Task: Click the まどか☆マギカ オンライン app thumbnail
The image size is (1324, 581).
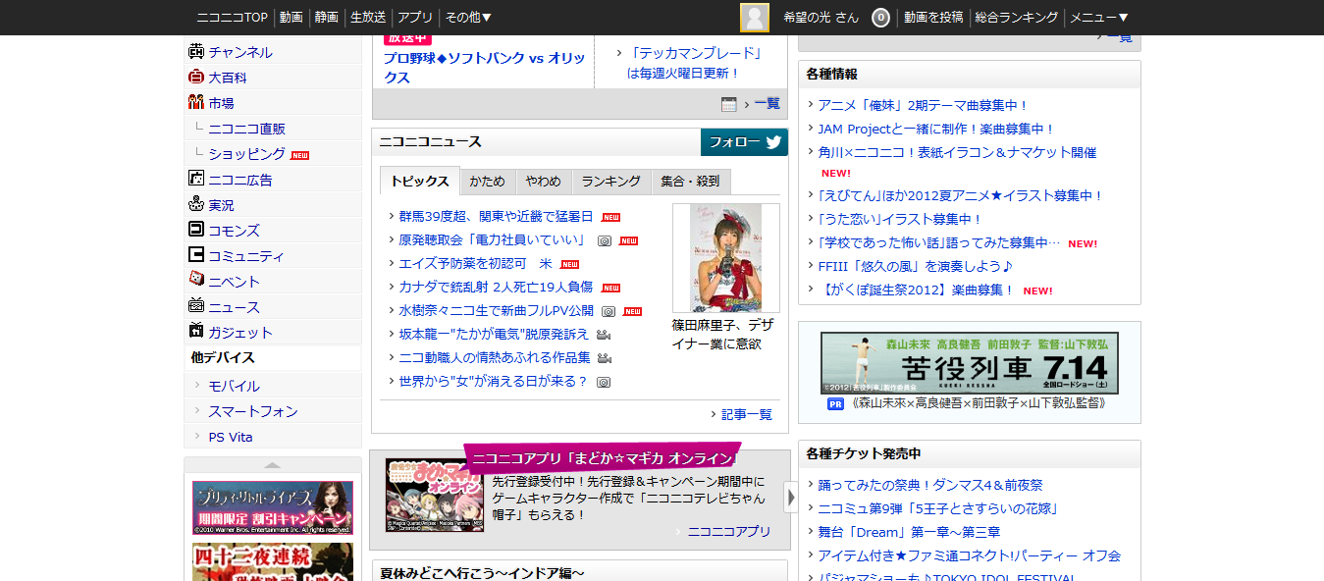Action: [x=435, y=496]
